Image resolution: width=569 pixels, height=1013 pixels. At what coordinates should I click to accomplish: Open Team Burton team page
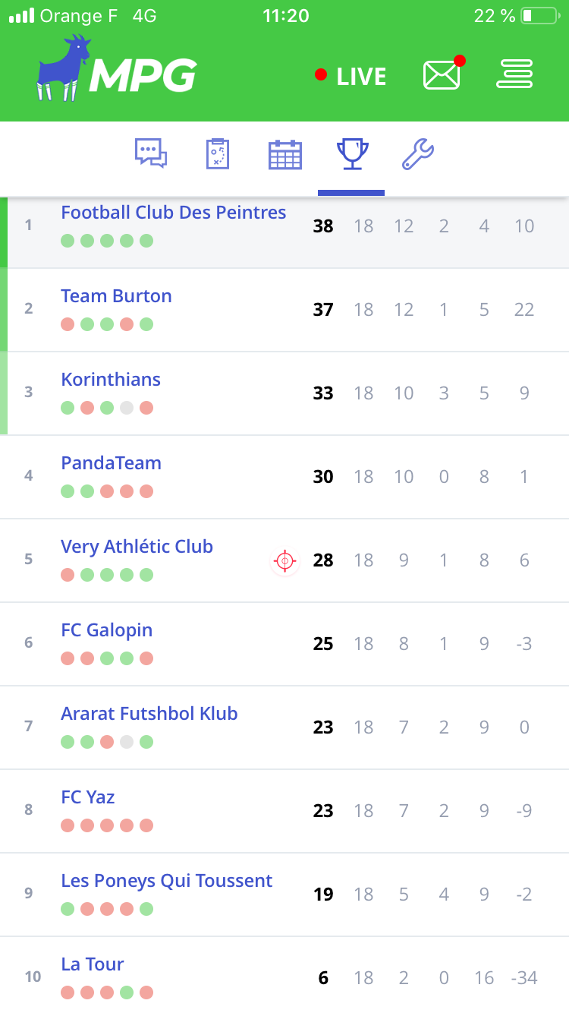116,296
